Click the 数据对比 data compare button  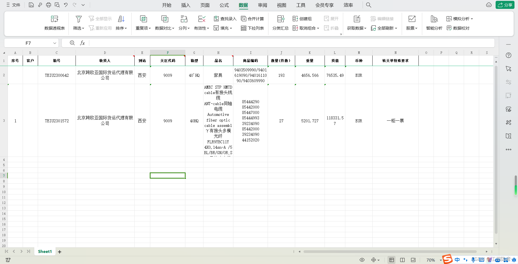pos(165,23)
